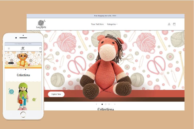Tap the Explore Now button on the phone banner
Image resolution: width=194 pixels, height=129 pixels.
point(11,63)
